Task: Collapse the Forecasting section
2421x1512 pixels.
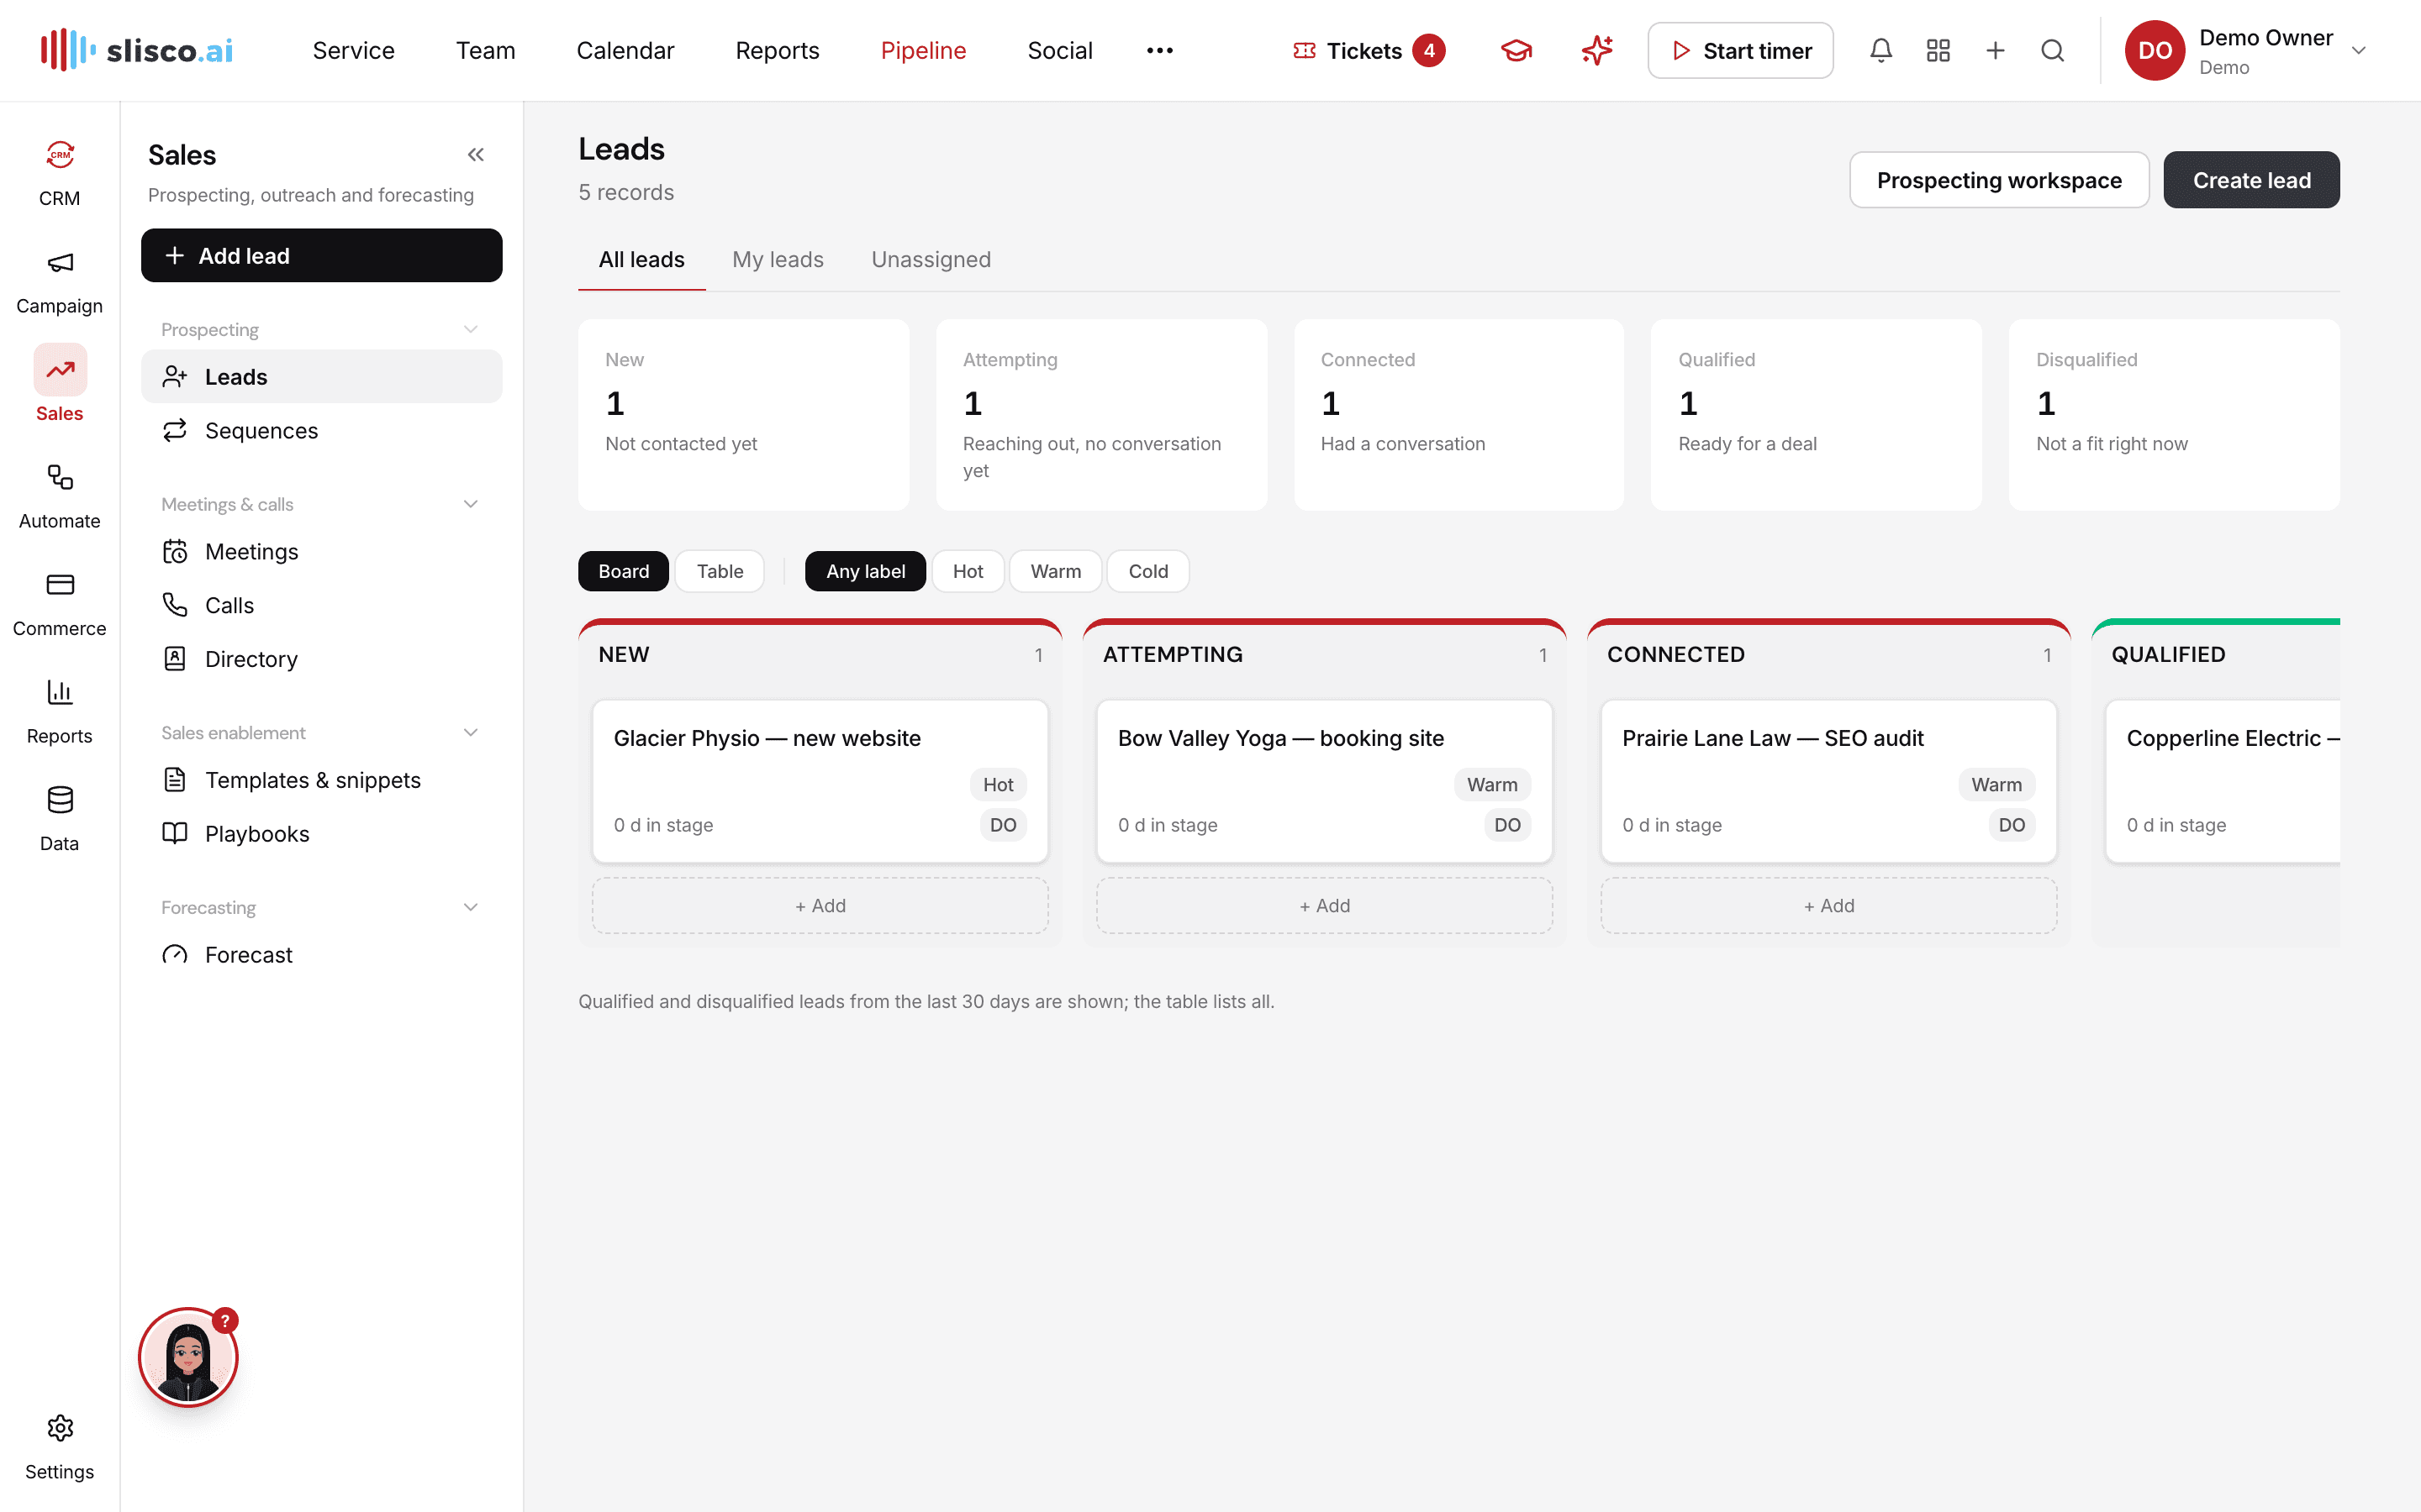Action: pyautogui.click(x=470, y=907)
